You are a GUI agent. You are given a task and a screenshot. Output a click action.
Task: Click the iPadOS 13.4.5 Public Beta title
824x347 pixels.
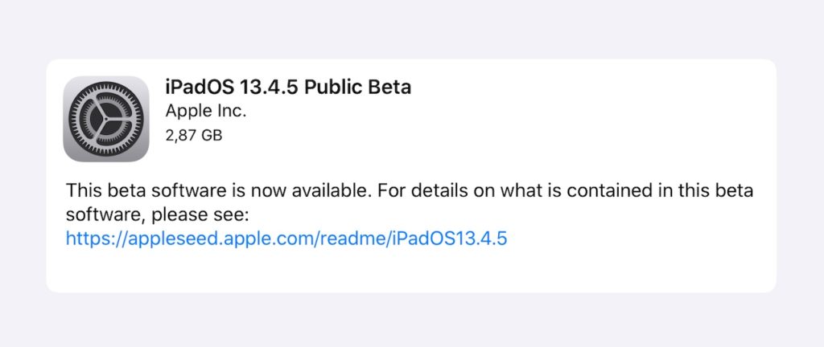point(287,88)
